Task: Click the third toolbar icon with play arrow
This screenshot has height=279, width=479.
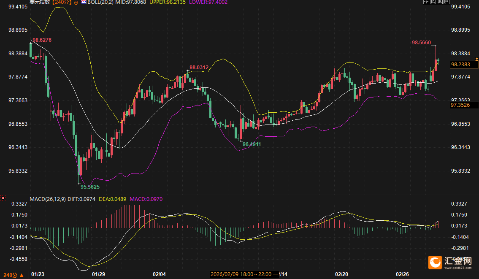Action: (x=439, y=2)
